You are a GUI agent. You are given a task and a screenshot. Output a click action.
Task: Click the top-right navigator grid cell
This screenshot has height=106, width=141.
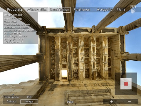click(130, 80)
